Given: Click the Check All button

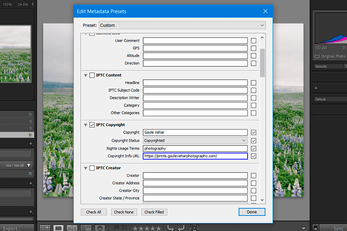Looking at the screenshot, I should tap(94, 212).
